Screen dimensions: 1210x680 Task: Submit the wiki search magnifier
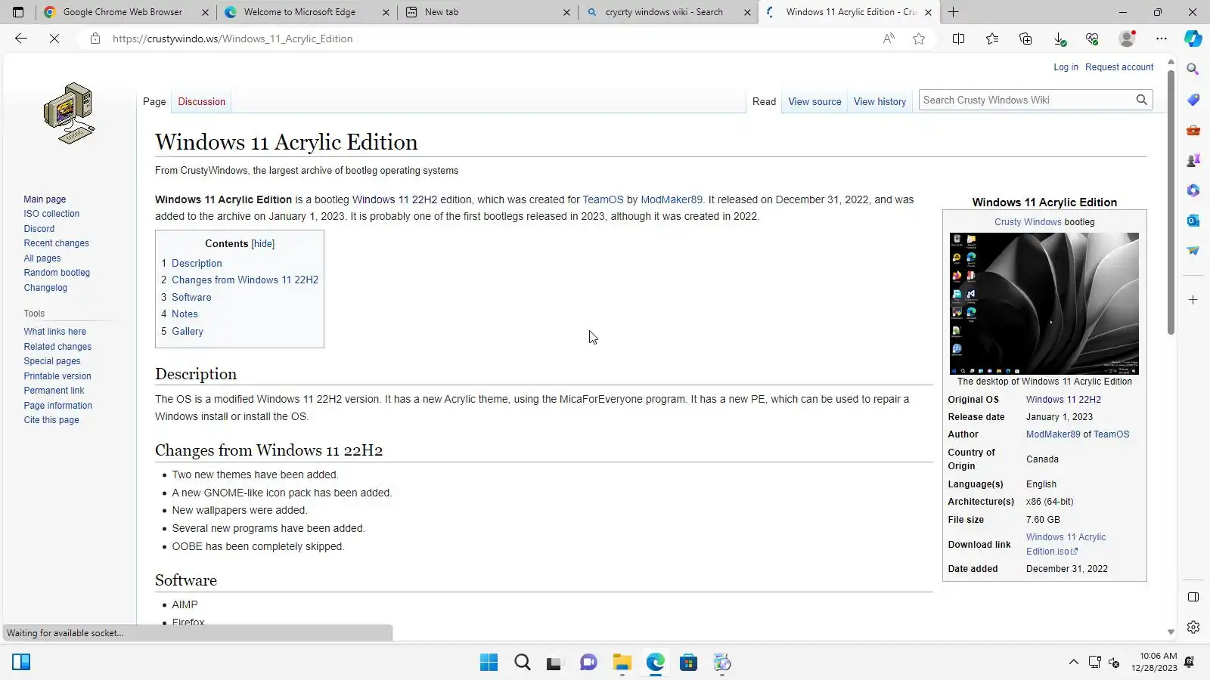1141,100
